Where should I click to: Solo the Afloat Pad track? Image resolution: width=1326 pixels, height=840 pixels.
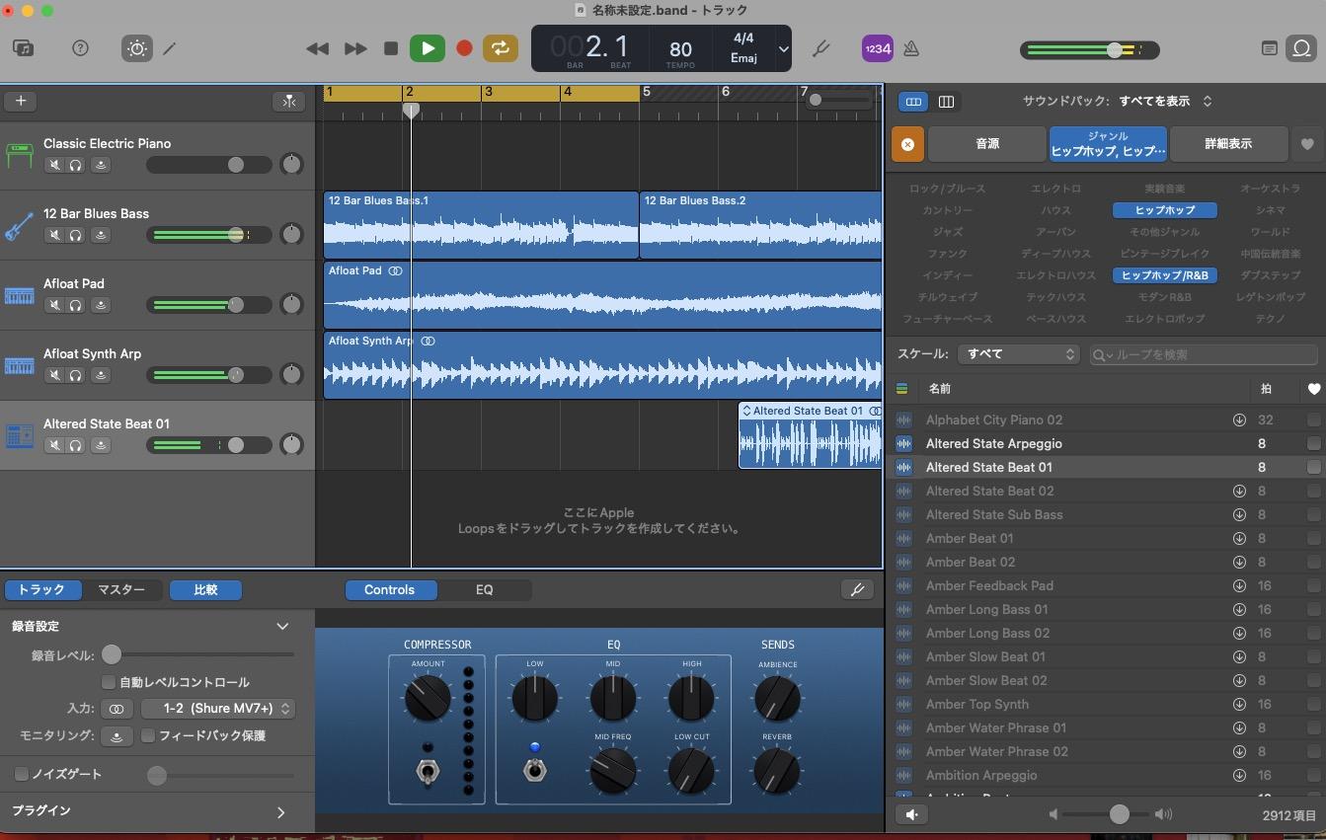[78, 305]
